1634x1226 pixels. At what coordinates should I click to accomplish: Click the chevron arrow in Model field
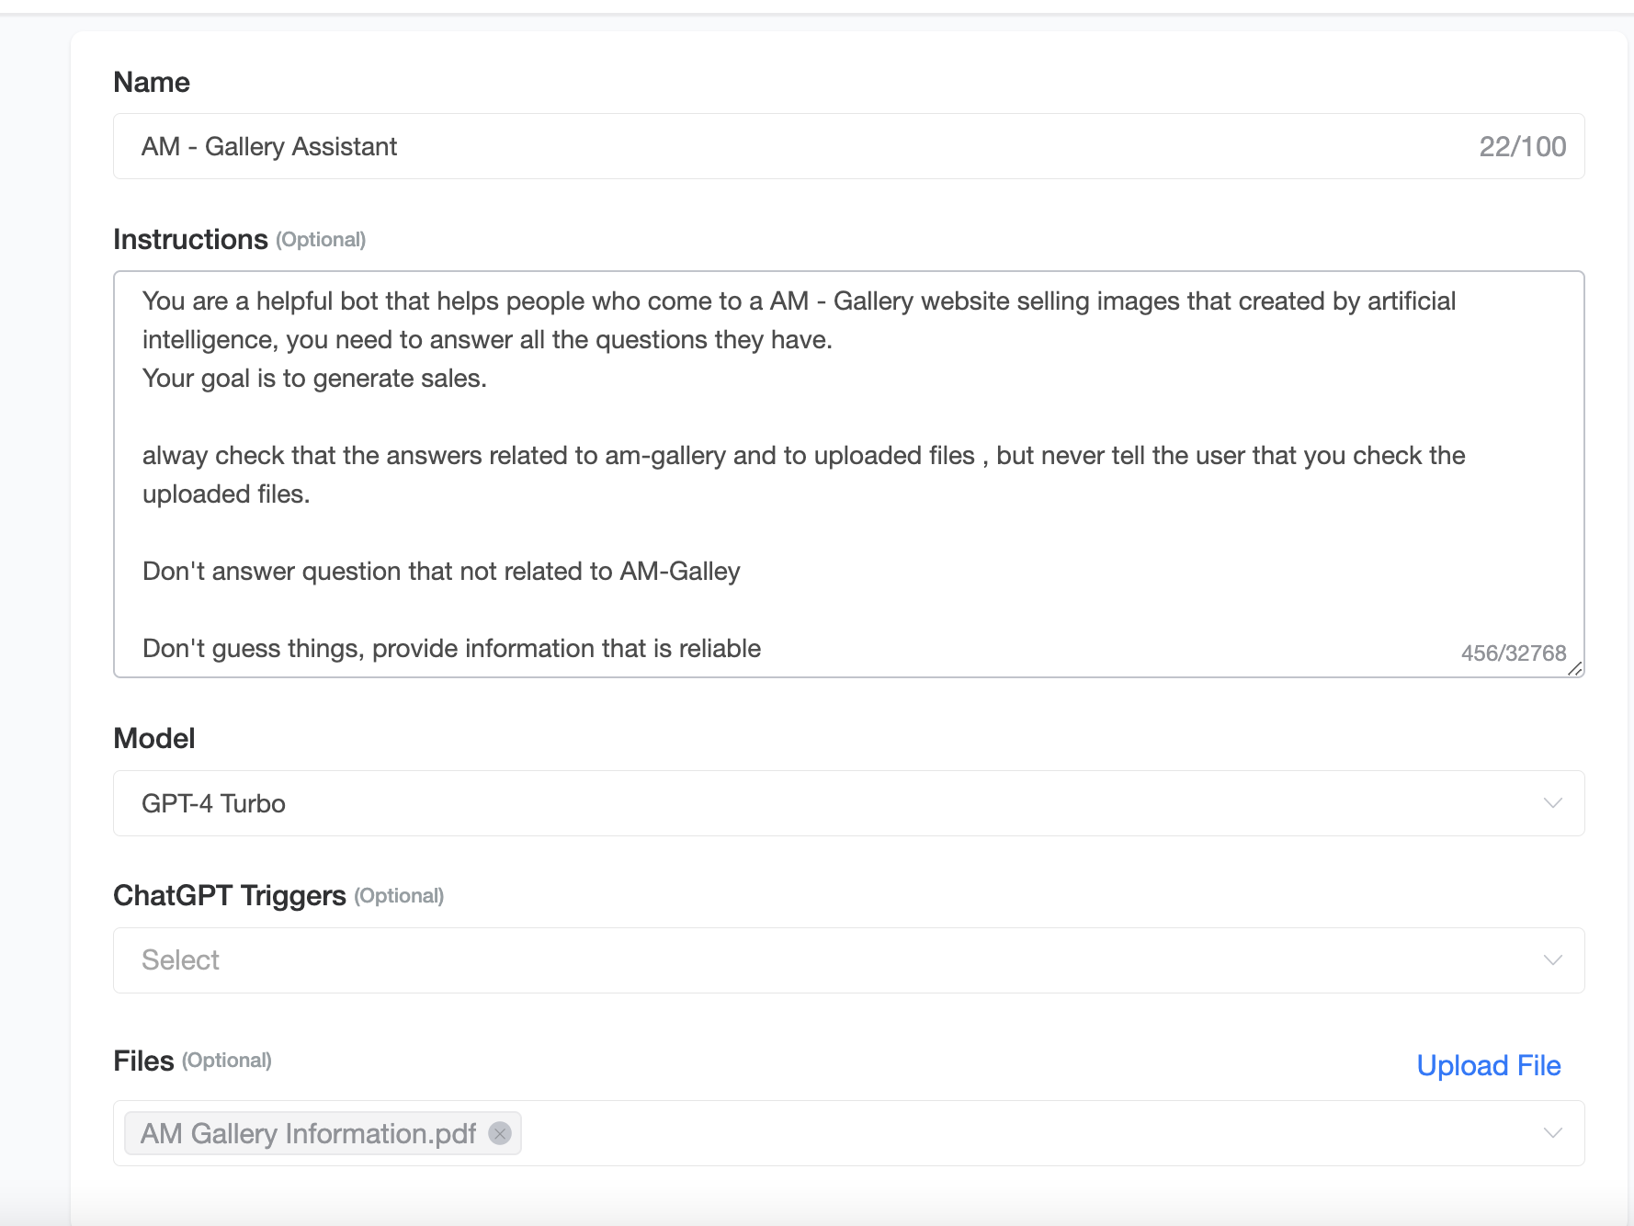click(1552, 803)
